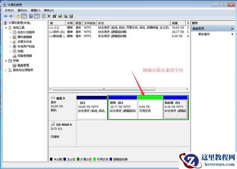Click the volume list scroll right arrow

point(187,89)
